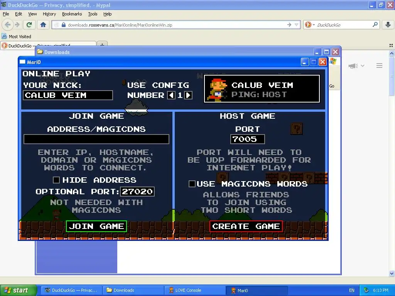This screenshot has height=296, width=395.
Task: Click the EN language indicator
Action: [352, 290]
